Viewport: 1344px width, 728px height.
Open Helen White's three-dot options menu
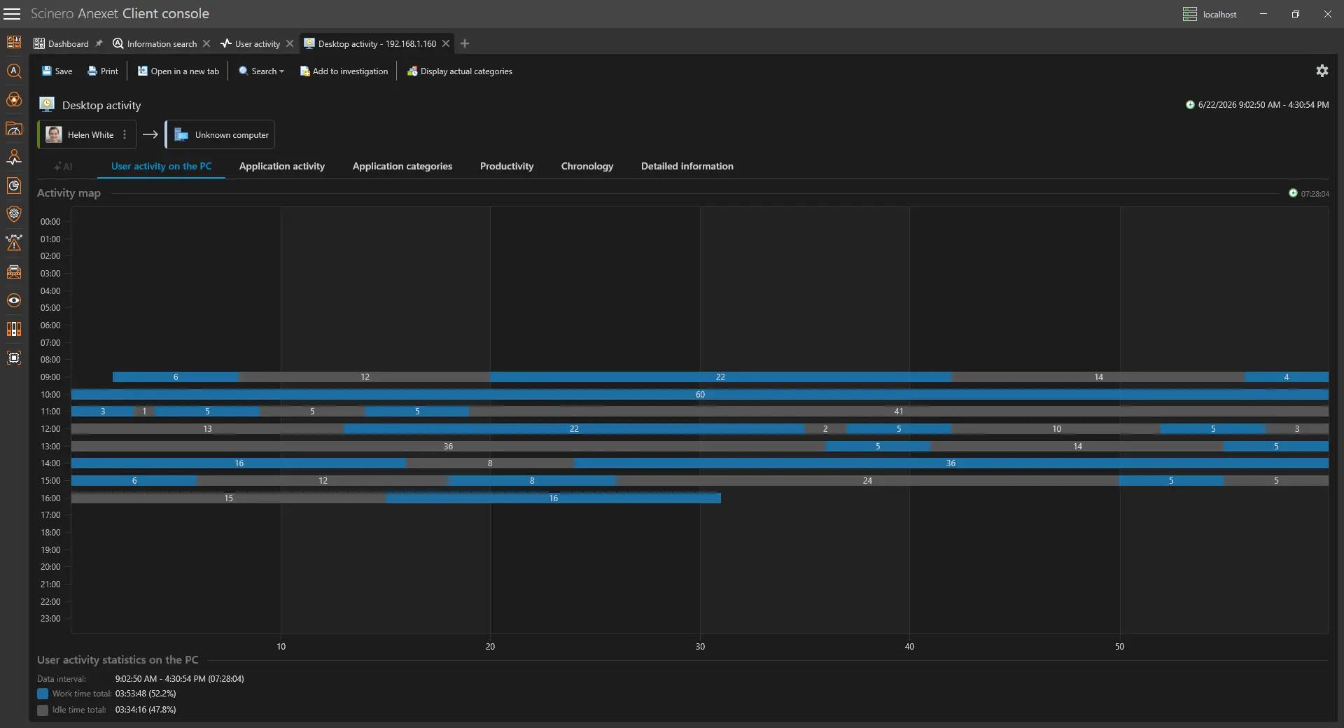(125, 134)
